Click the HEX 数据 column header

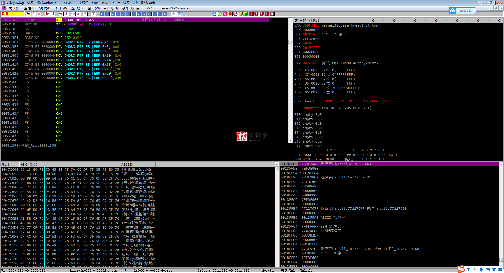coord(70,164)
